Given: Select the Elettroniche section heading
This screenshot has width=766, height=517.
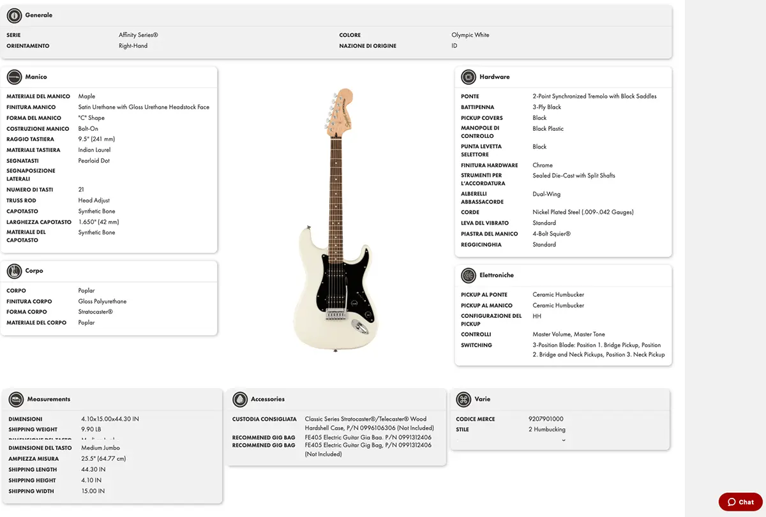Looking at the screenshot, I should pos(497,276).
